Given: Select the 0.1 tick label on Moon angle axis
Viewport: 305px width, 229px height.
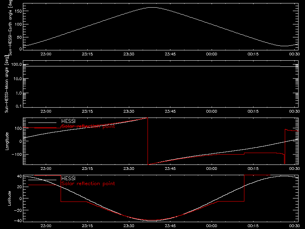Looking at the screenshot, I should tap(19, 106).
